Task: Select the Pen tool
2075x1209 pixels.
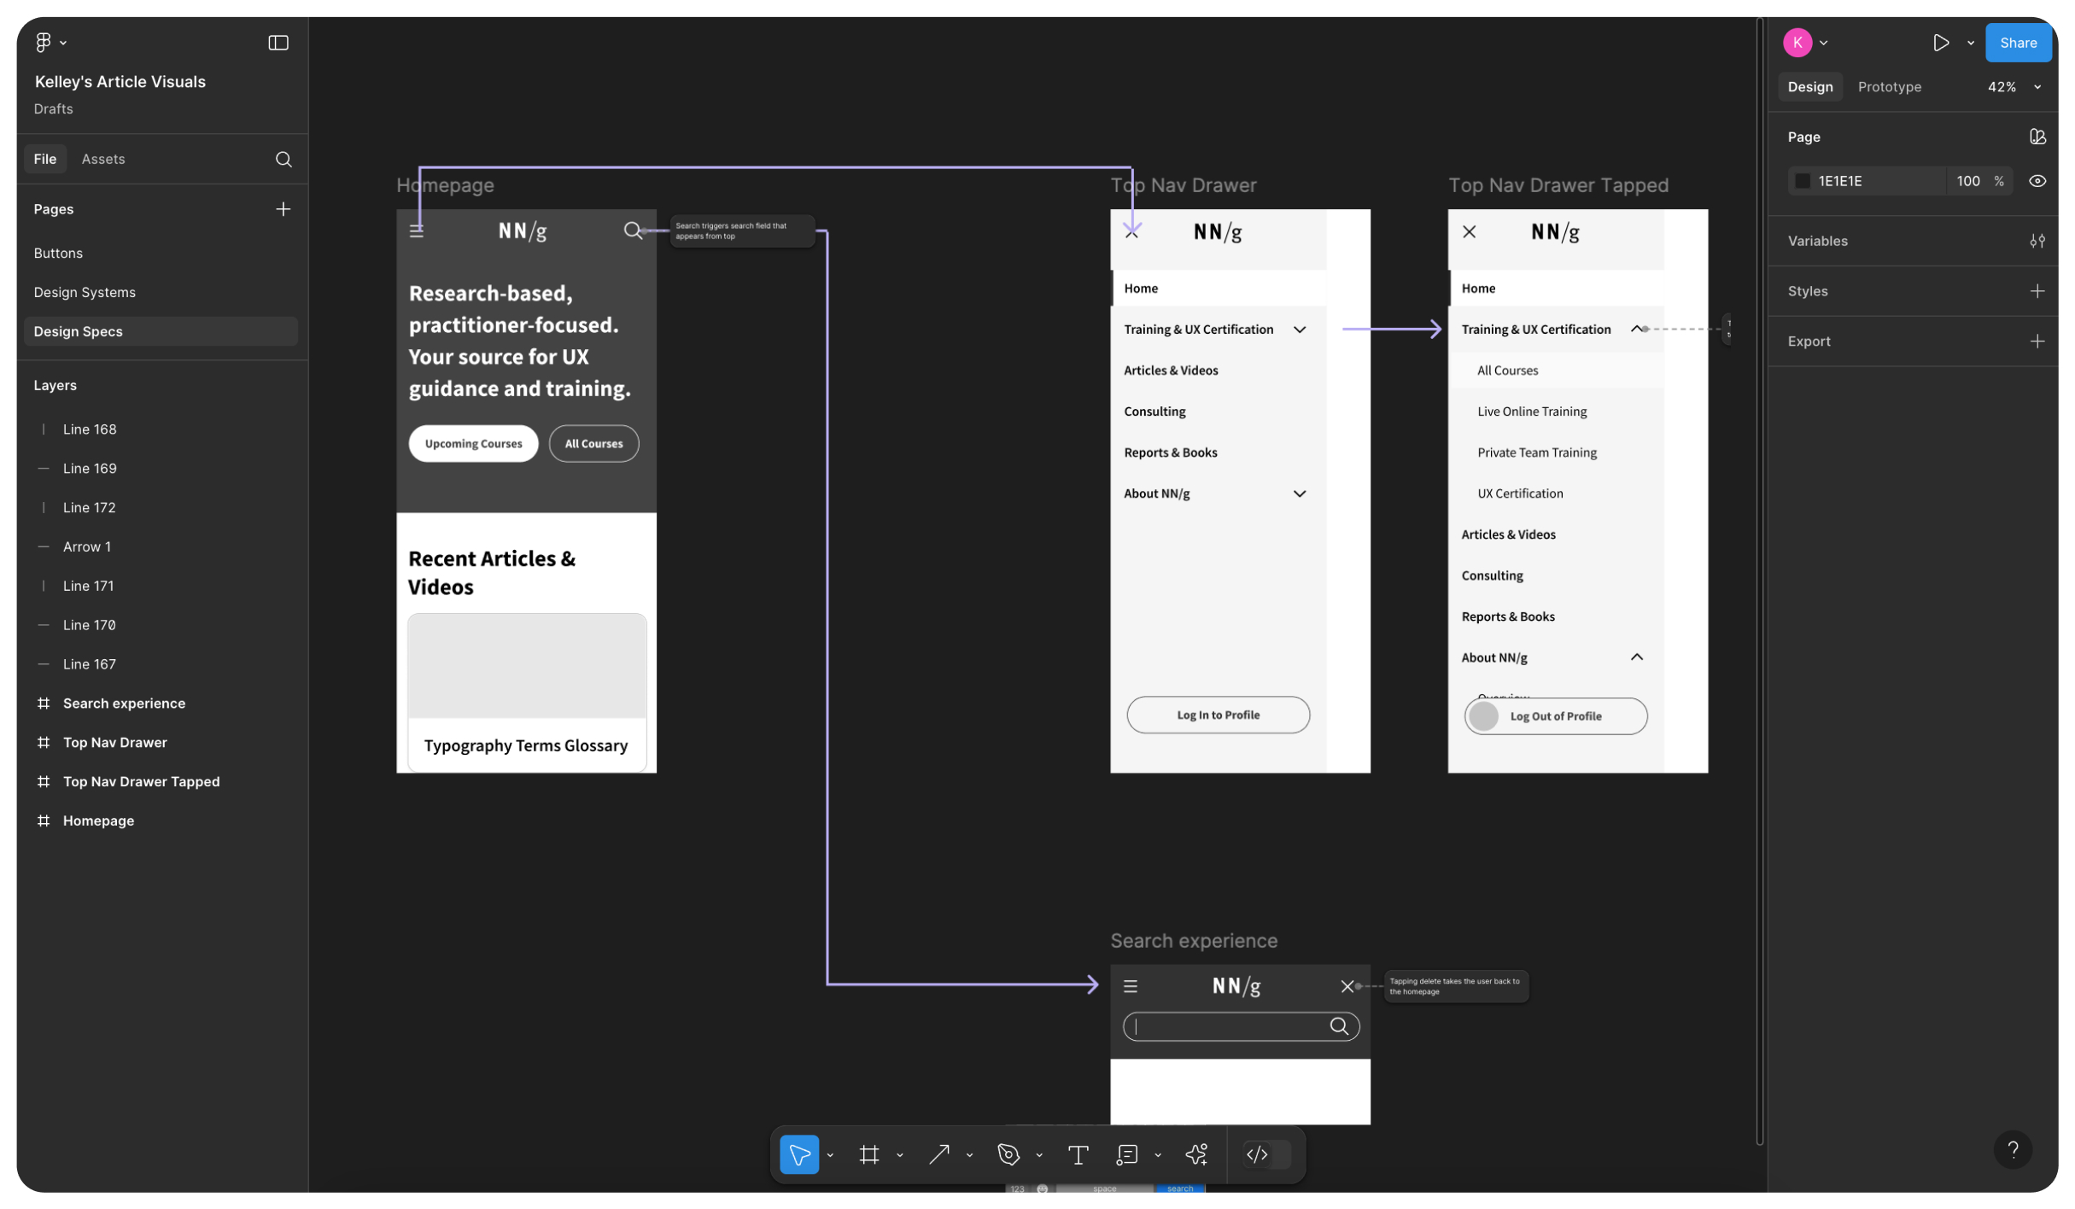Action: click(1008, 1154)
